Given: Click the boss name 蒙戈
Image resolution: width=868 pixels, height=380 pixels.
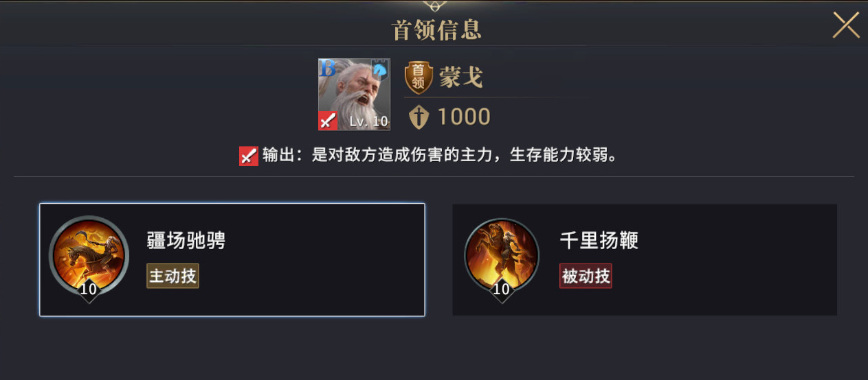Looking at the screenshot, I should tap(461, 78).
